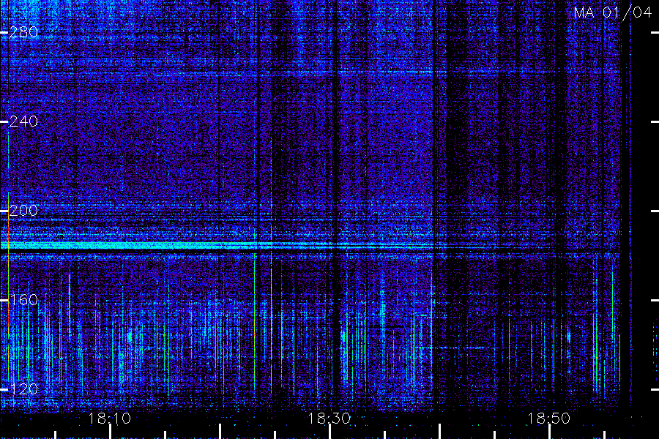659x439 pixels.
Task: Click the 280 frequency axis label
Action: (23, 32)
